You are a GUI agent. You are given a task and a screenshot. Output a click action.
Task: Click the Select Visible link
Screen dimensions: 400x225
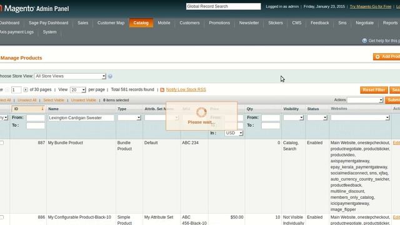[54, 100]
